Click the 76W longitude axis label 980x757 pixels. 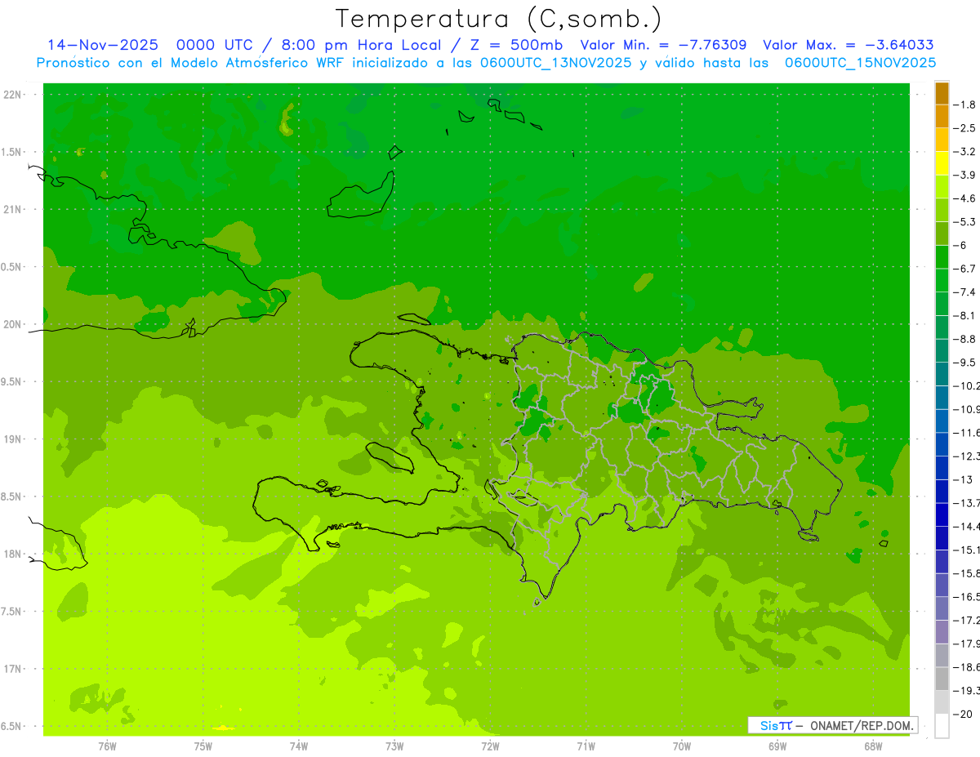[x=107, y=747]
